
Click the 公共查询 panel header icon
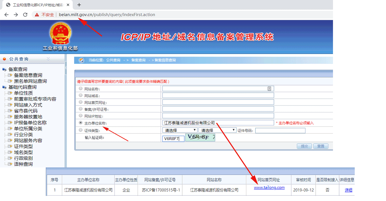point(5,58)
